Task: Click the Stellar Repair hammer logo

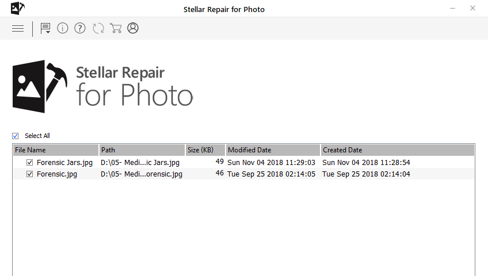Action: point(40,86)
